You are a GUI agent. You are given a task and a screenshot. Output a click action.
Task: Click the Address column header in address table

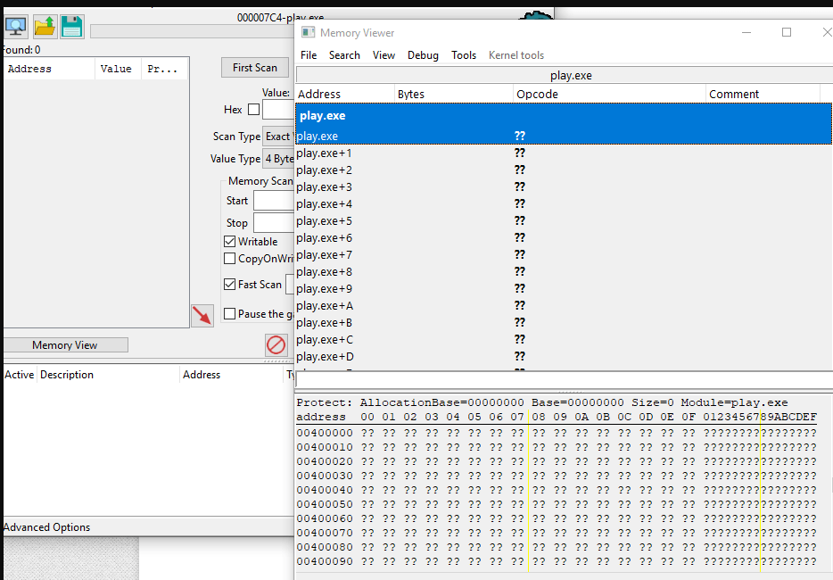pos(232,375)
